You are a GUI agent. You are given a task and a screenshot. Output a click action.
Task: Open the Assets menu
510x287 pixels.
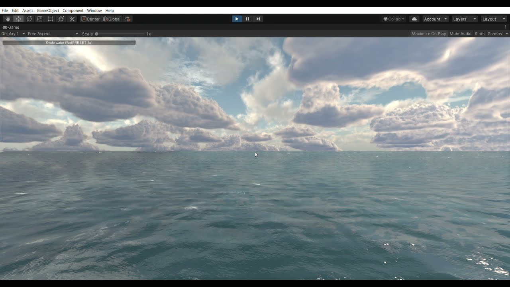pos(28,10)
